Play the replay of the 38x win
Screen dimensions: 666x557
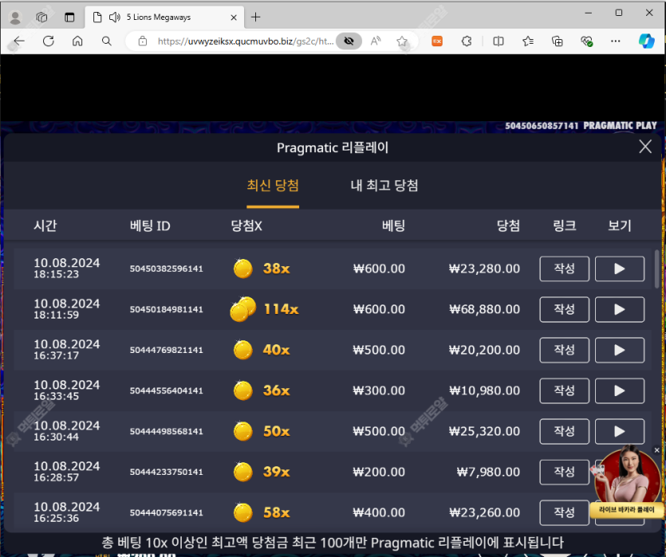(x=620, y=269)
